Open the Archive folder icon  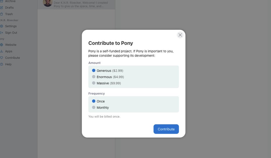tap(1, 1)
